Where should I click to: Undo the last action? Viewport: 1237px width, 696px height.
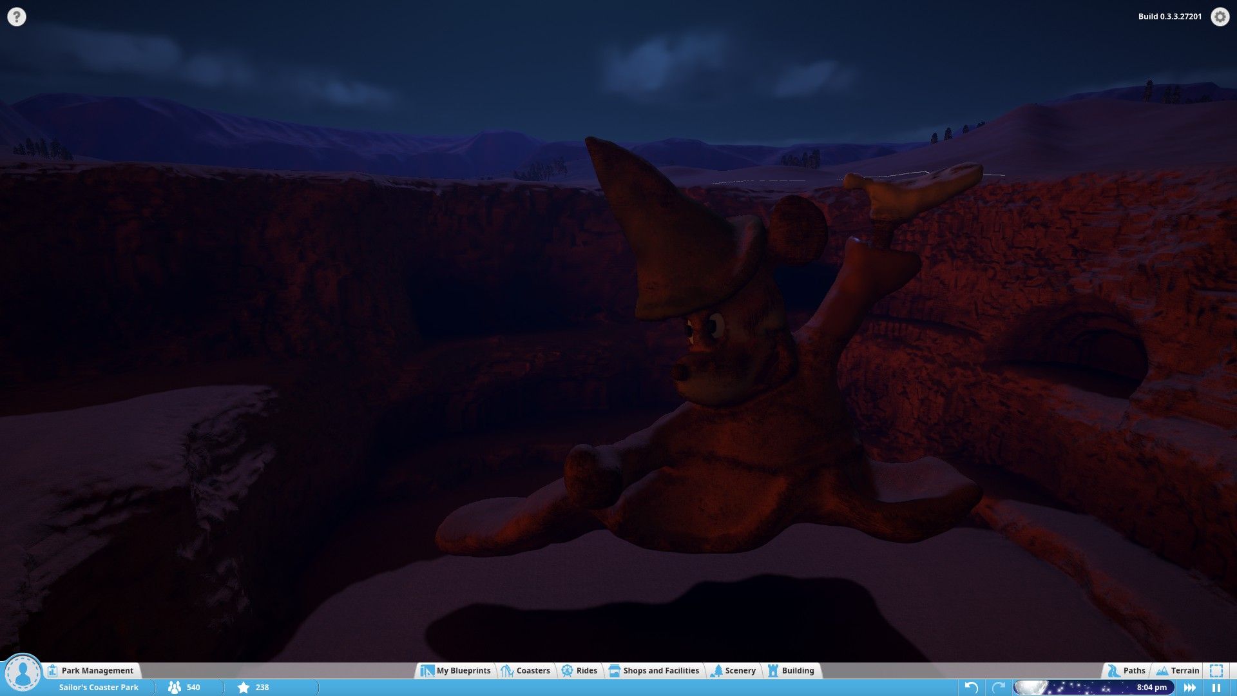pos(972,688)
